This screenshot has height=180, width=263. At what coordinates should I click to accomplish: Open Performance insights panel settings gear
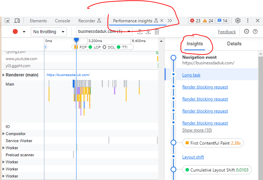[x=247, y=32]
